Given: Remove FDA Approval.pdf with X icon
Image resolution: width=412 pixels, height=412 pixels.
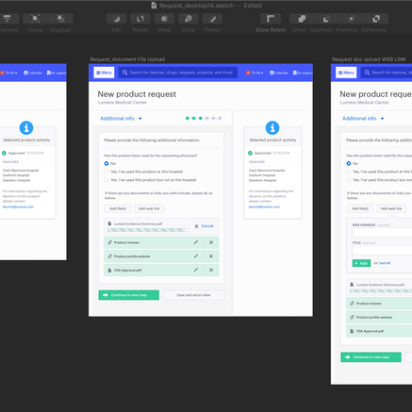Looking at the screenshot, I should point(211,270).
